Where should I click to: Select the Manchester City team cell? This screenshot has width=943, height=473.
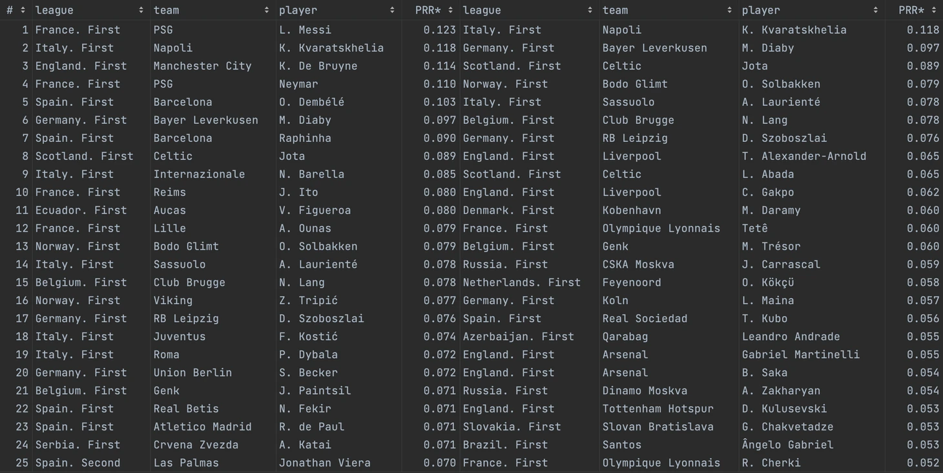pos(202,66)
